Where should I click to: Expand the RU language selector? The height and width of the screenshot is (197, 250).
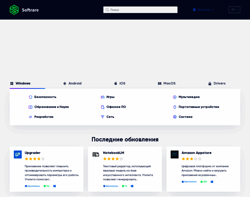click(234, 10)
